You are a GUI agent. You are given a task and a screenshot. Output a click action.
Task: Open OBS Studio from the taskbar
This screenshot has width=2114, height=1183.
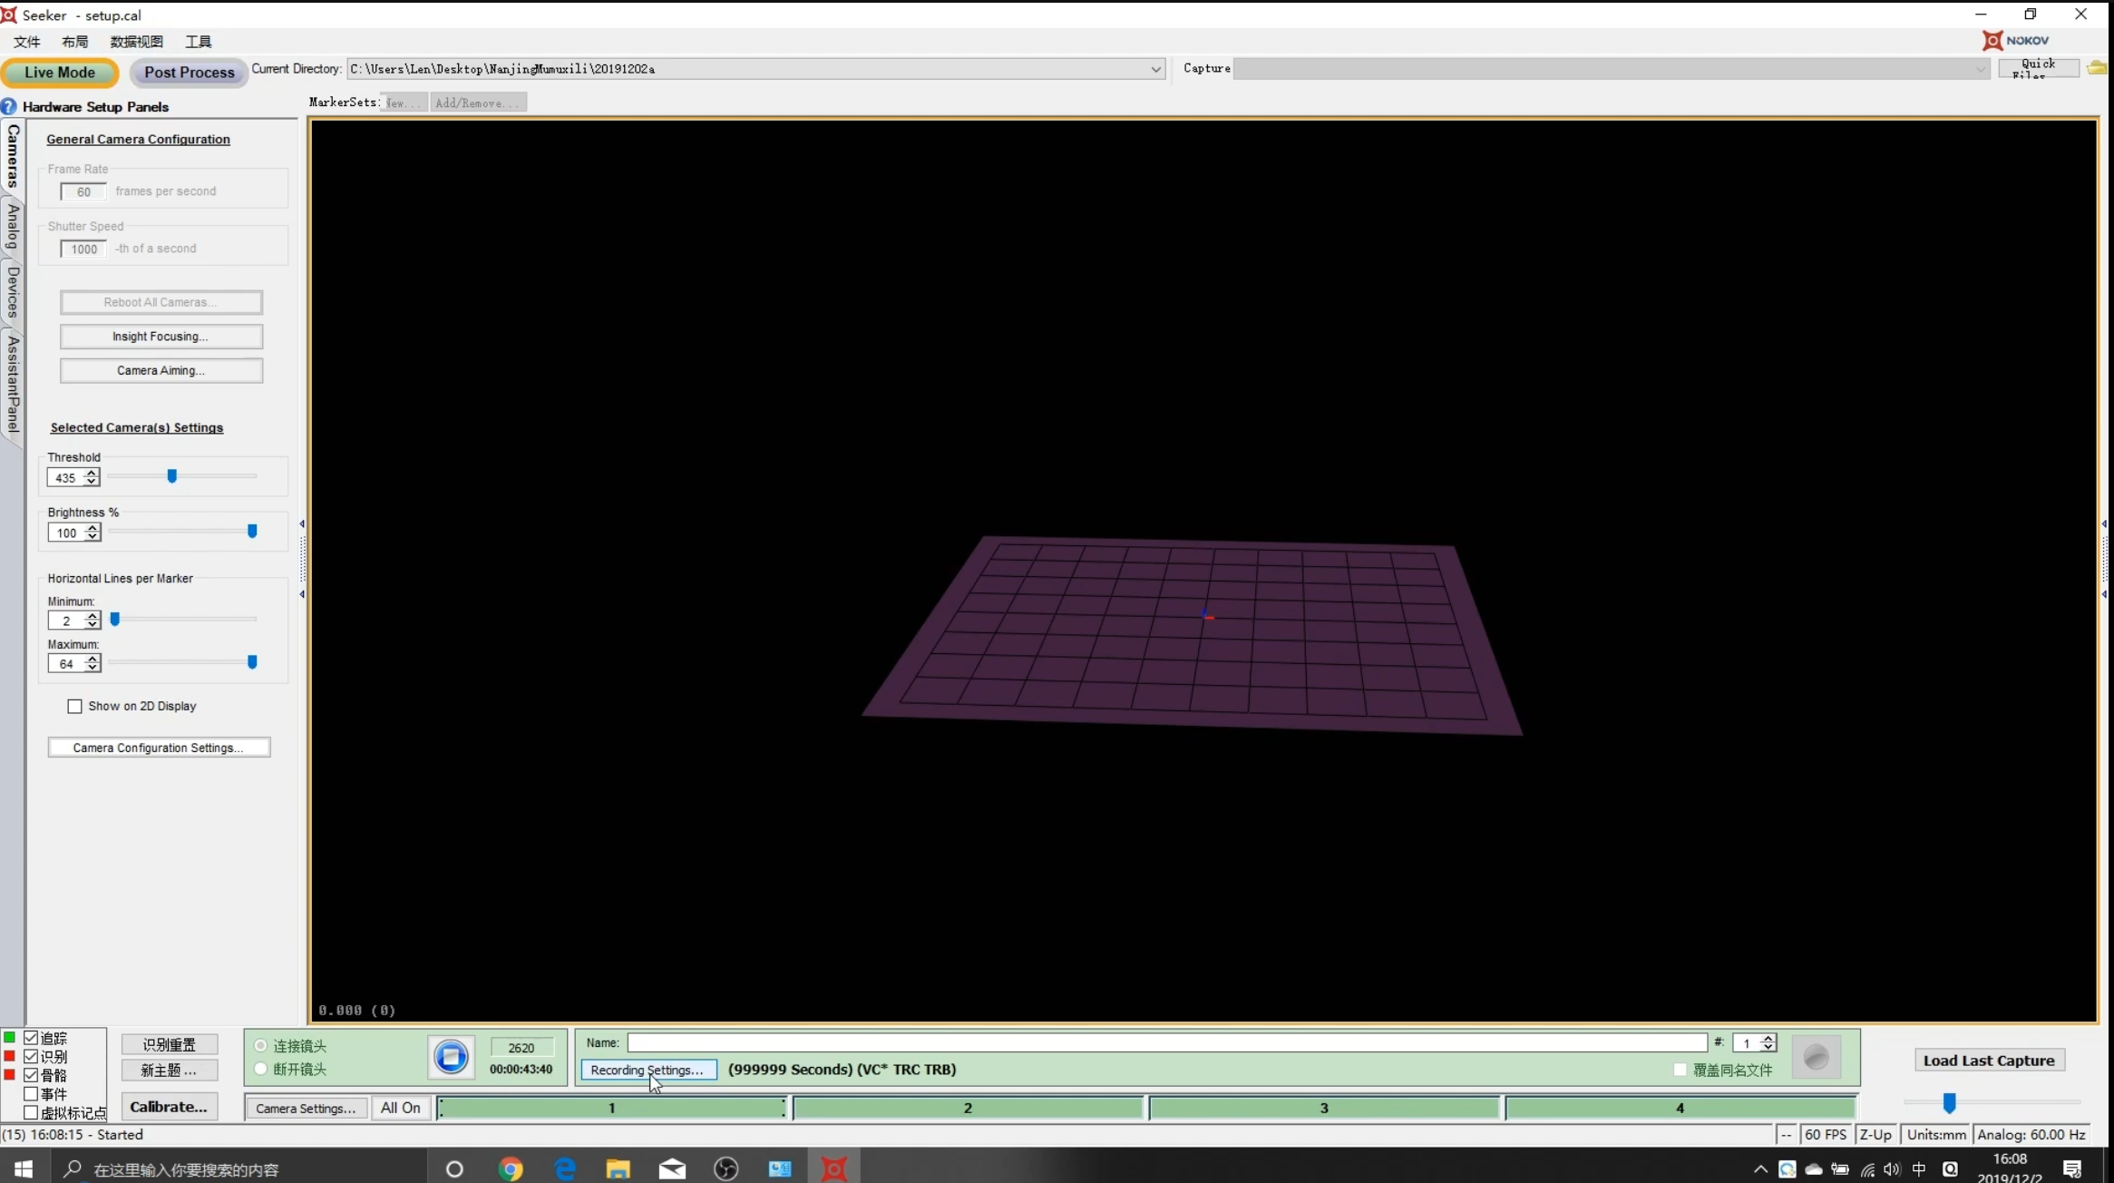click(726, 1168)
